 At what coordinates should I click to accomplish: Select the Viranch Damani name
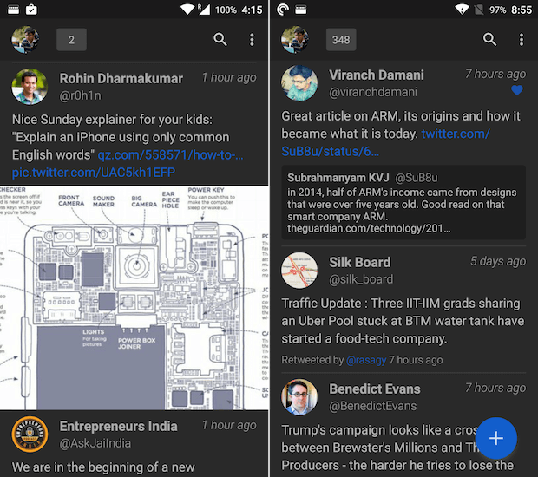click(377, 75)
